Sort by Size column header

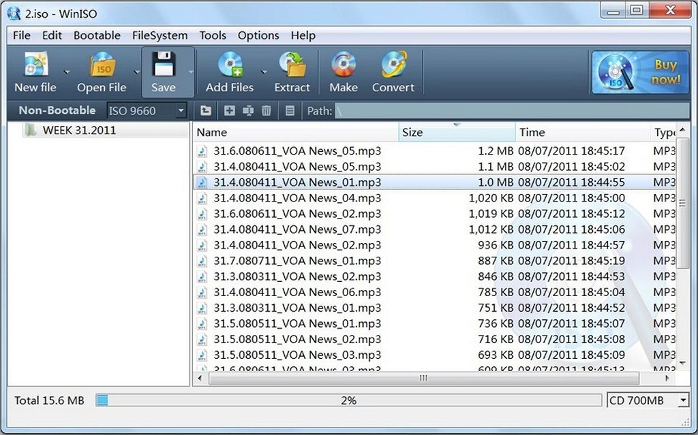coord(457,132)
